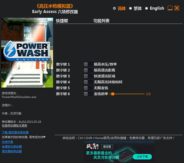The width and height of the screenshot is (184, 163).
Task: Select 简体 language radio button
Action: coord(114,8)
